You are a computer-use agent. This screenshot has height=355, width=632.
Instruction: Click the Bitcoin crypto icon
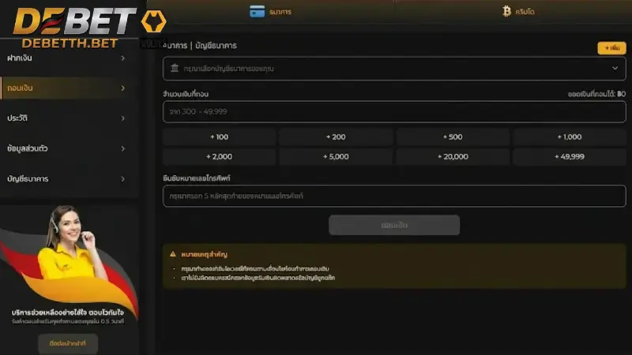click(506, 11)
